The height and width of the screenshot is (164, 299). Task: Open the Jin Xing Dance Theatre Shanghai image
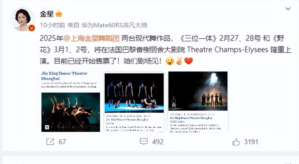pyautogui.click(x=71, y=101)
